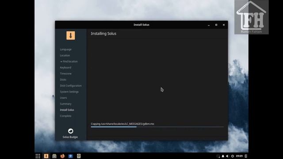Click the orange installer arrow logo
Image resolution: width=283 pixels, height=159 pixels.
[x=71, y=35]
